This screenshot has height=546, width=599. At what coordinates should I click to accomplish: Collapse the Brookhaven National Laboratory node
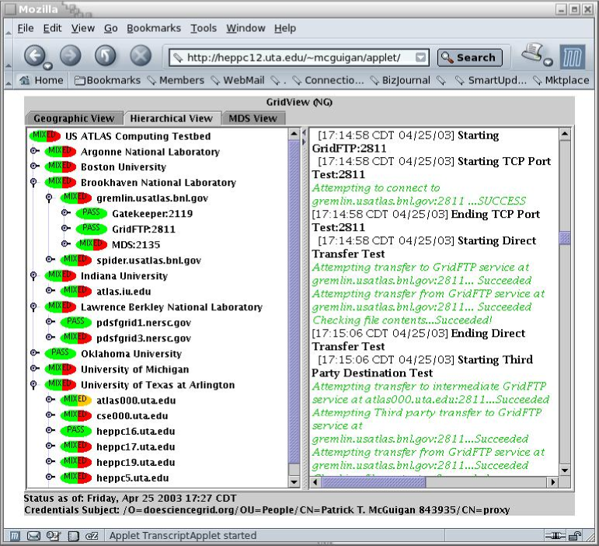tap(33, 183)
